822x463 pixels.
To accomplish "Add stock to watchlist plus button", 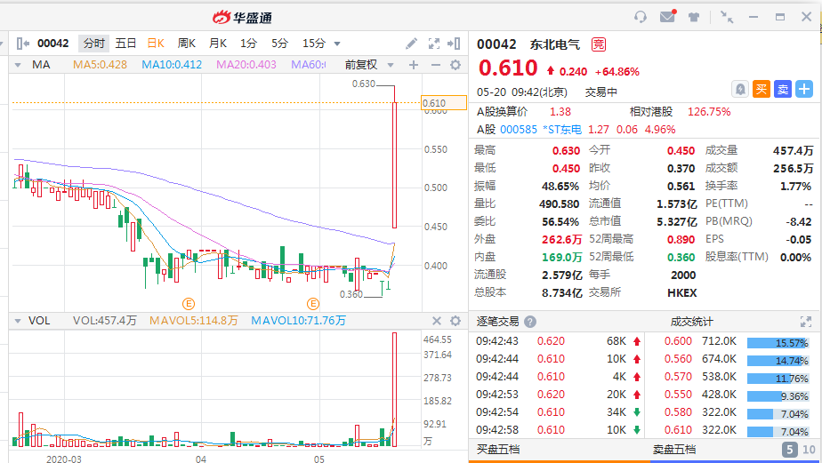I will pos(804,89).
